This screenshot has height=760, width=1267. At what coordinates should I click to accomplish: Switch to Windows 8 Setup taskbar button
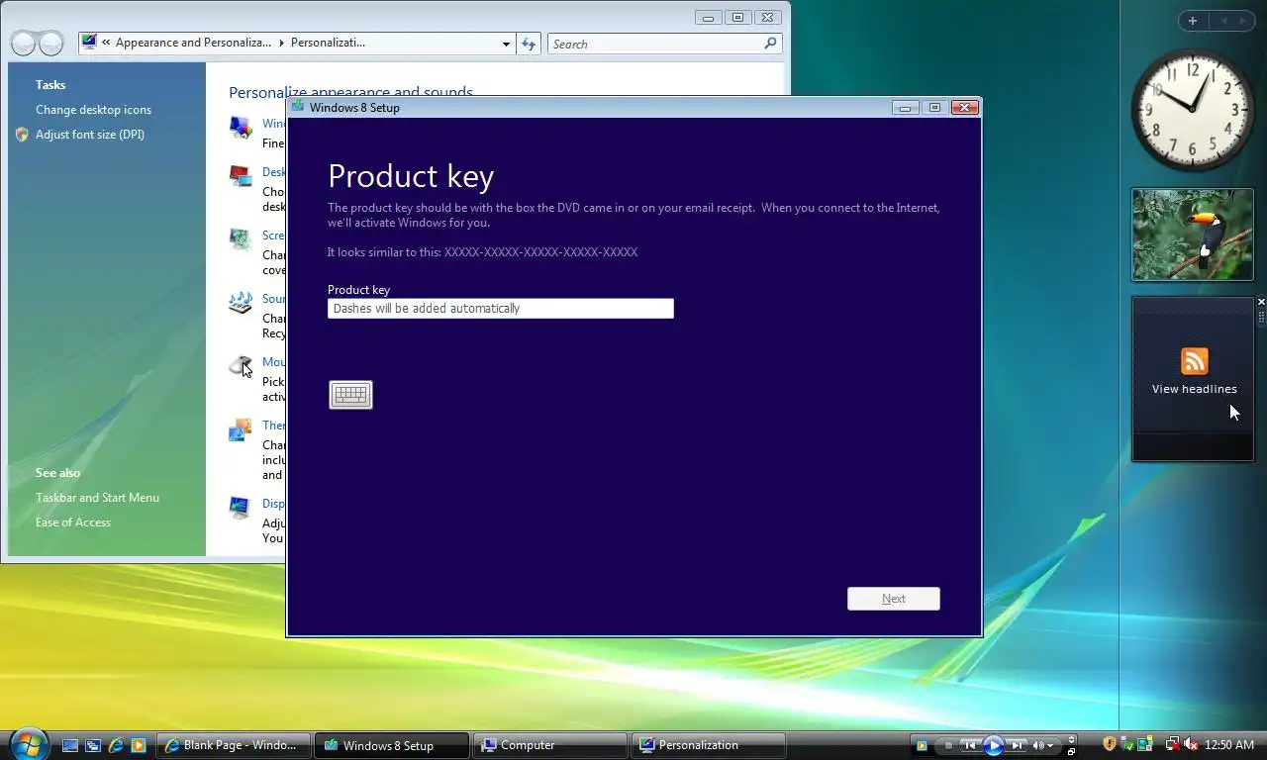(391, 745)
